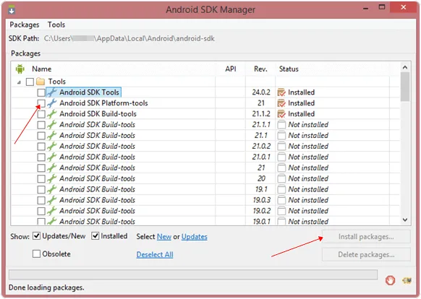Click Android SDK Tools wrench icon

52,92
